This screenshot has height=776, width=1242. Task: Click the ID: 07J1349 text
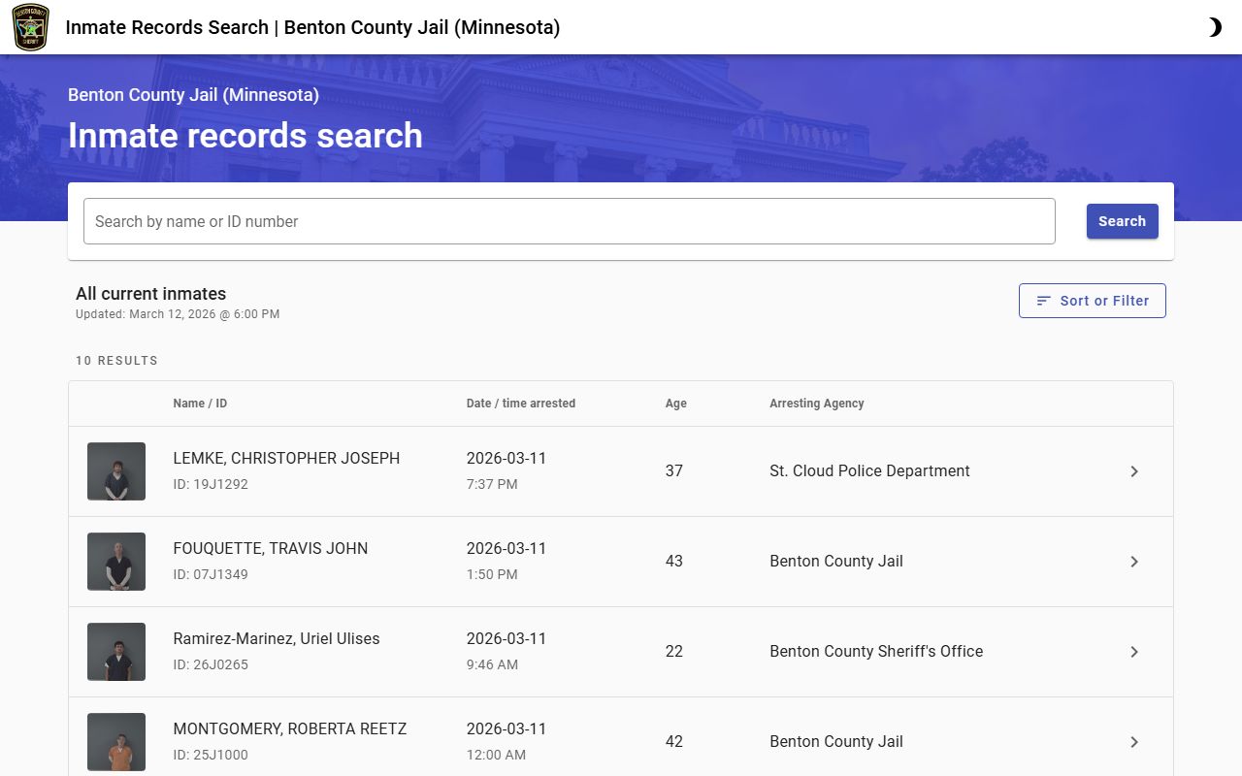[x=211, y=574]
